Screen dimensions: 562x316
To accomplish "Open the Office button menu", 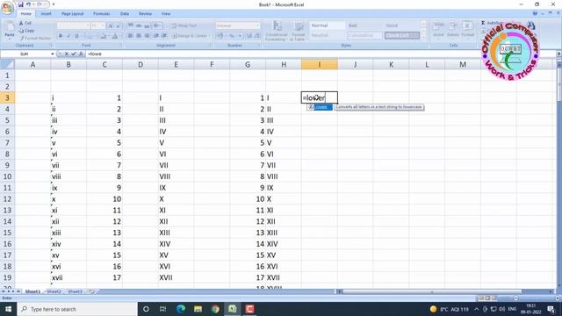I will tap(7, 7).
